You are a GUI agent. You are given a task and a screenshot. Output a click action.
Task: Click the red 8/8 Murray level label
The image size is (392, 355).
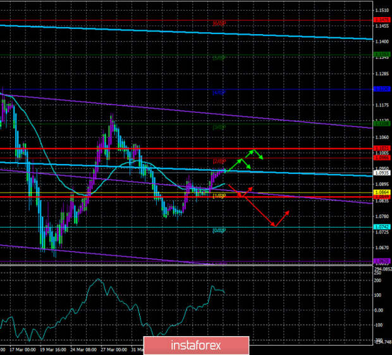[219, 24]
